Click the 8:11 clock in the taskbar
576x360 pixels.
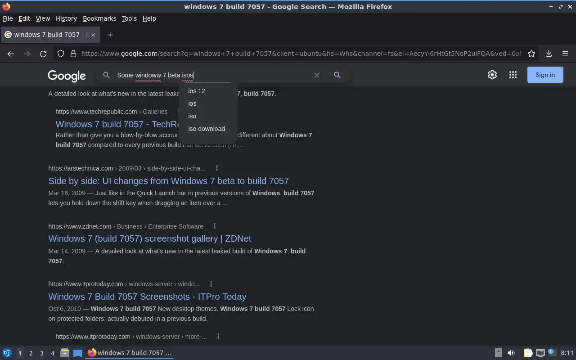tap(567, 353)
